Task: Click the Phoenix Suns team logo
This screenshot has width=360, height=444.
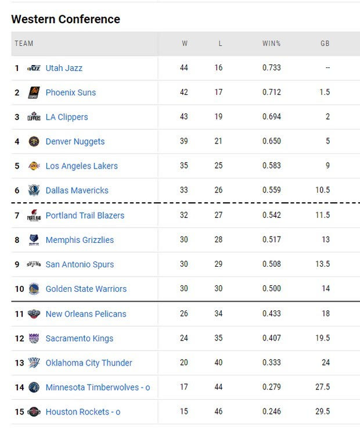Action: (34, 92)
